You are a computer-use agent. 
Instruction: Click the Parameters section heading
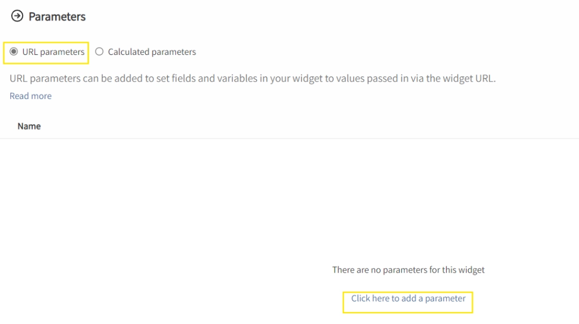[x=57, y=16]
